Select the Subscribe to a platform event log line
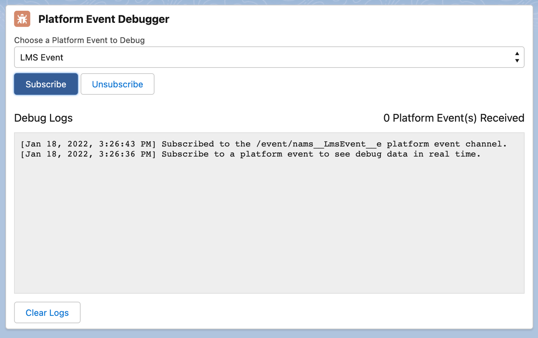This screenshot has height=338, width=538. 250,154
